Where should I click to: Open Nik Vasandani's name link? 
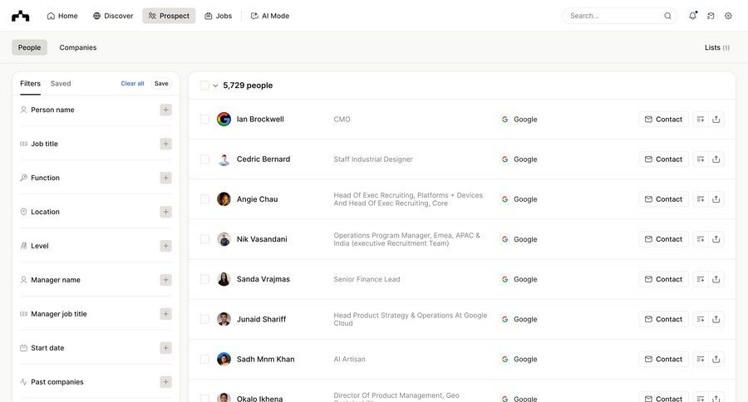click(x=262, y=239)
